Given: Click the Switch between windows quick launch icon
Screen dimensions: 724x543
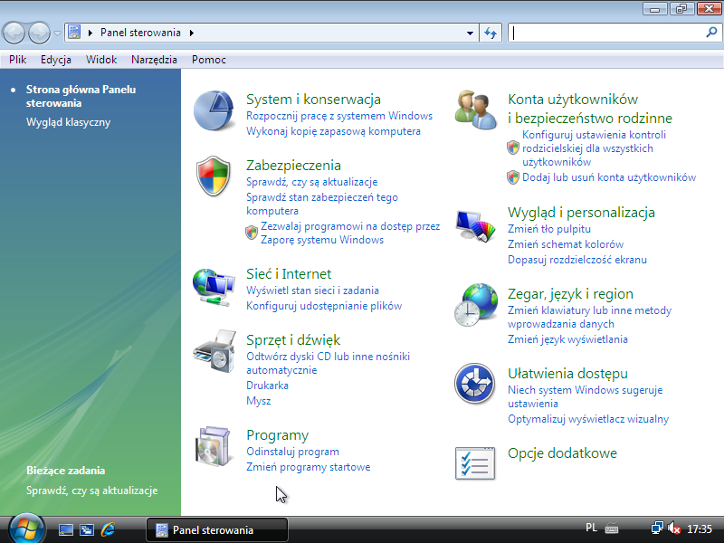Looking at the screenshot, I should [x=87, y=529].
